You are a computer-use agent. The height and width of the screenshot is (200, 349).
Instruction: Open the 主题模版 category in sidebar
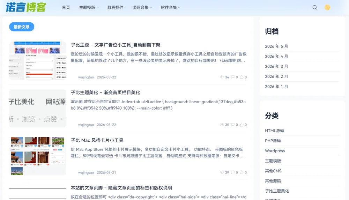pos(273,161)
